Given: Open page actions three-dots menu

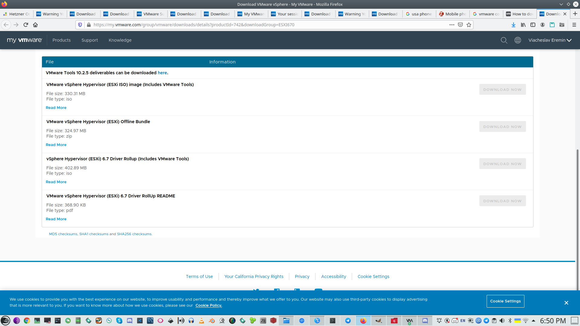Looking at the screenshot, I should click(452, 25).
